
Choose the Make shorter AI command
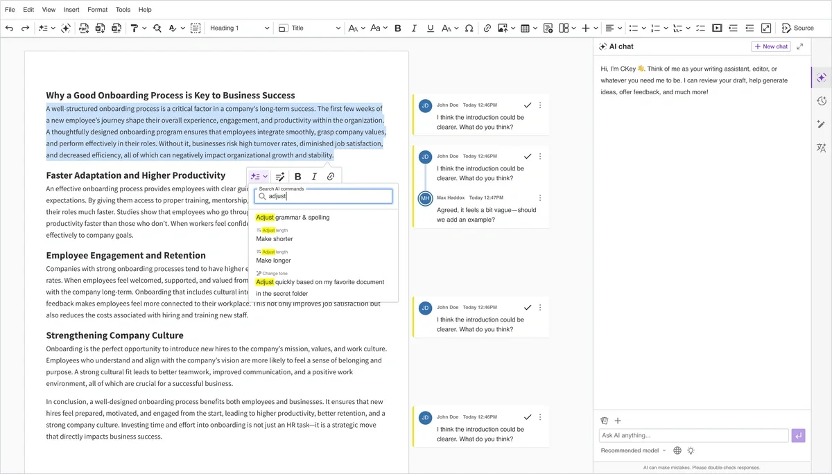[x=275, y=239]
